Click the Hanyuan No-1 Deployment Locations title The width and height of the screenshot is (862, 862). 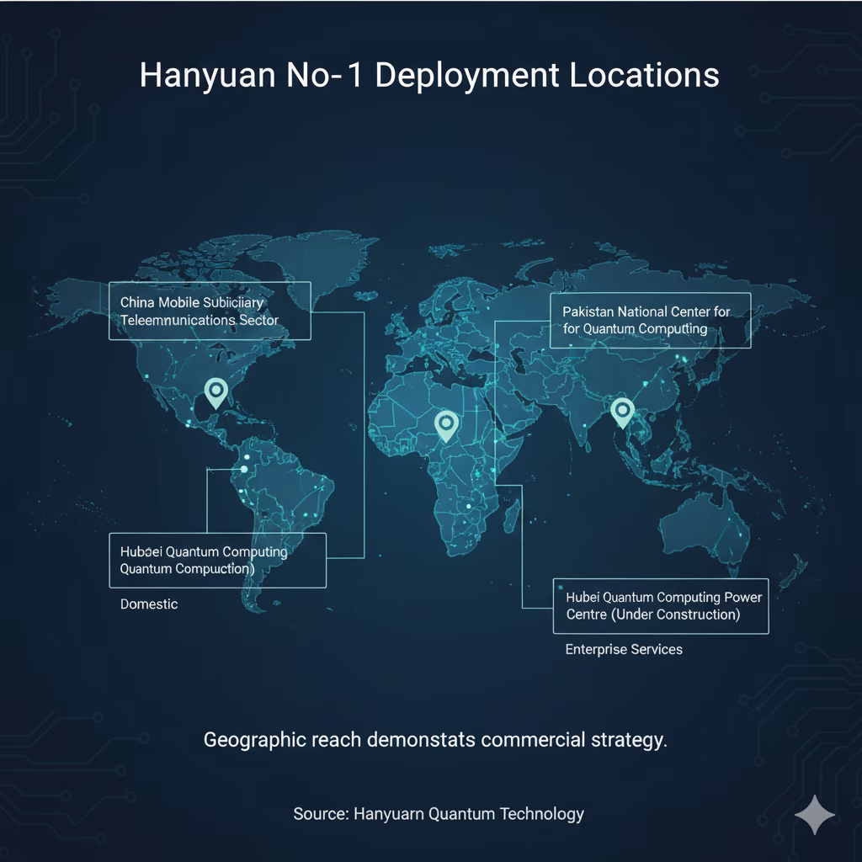pyautogui.click(x=431, y=76)
